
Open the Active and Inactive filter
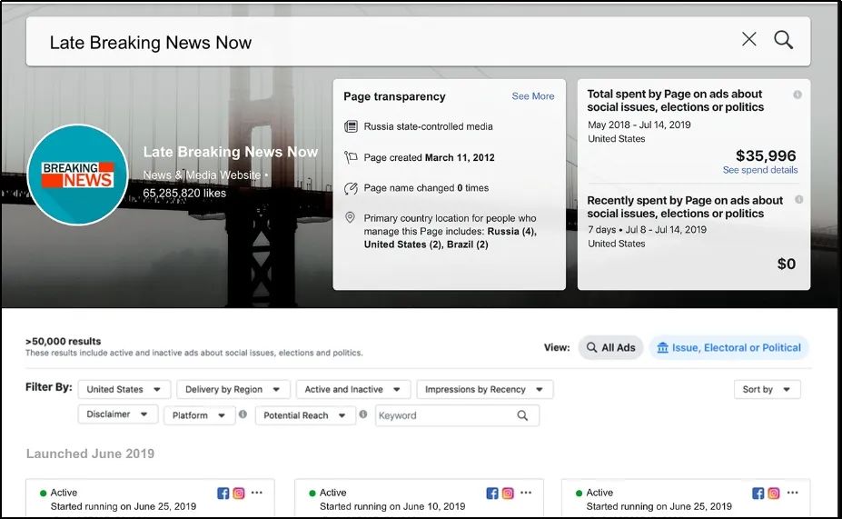coord(352,389)
